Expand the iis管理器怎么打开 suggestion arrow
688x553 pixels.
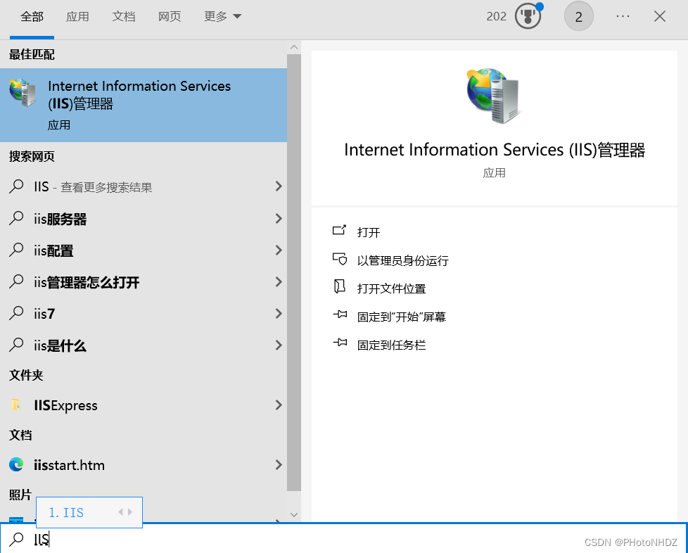click(x=278, y=281)
